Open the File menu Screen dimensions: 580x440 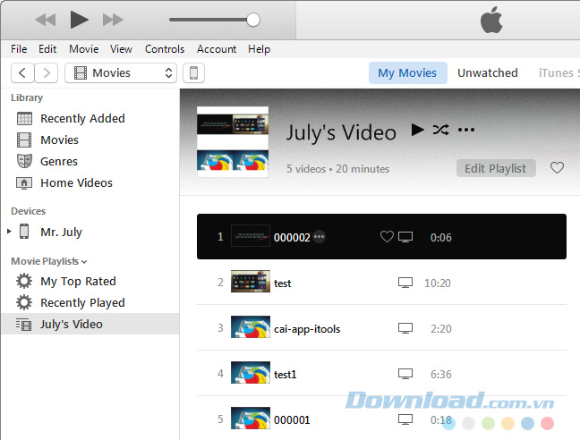click(19, 49)
